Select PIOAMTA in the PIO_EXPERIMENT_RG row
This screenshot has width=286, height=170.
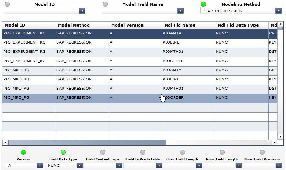[x=189, y=33]
